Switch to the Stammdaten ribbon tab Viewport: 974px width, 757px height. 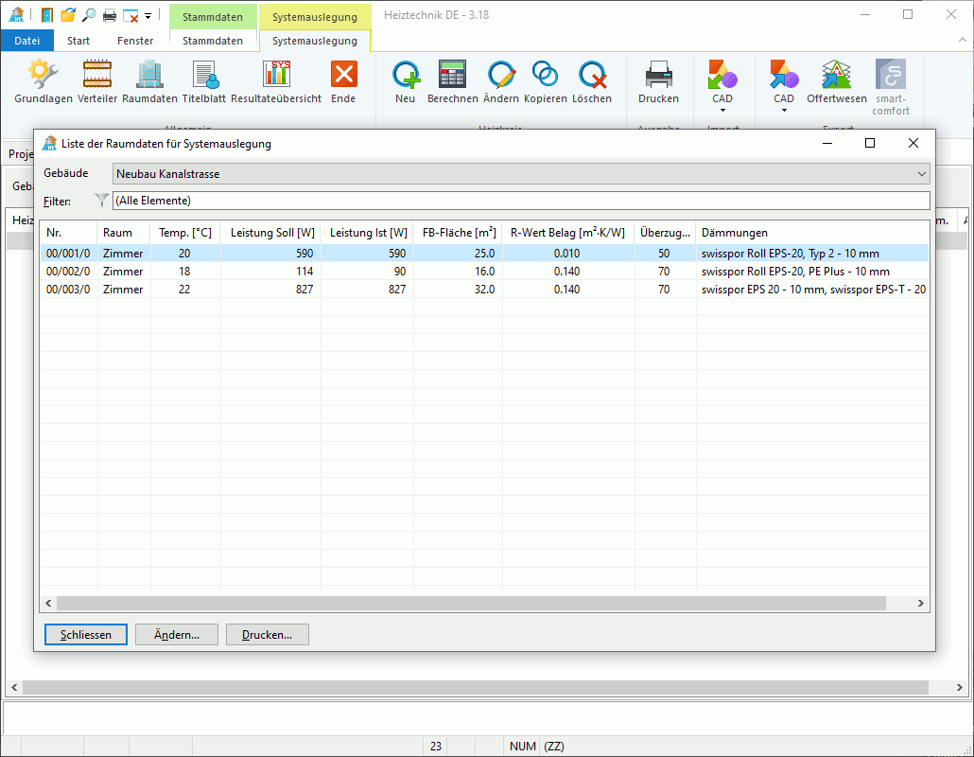[x=213, y=41]
